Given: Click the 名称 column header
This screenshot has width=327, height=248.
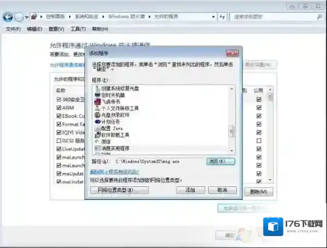Looking at the screenshot, I should tap(60, 90).
